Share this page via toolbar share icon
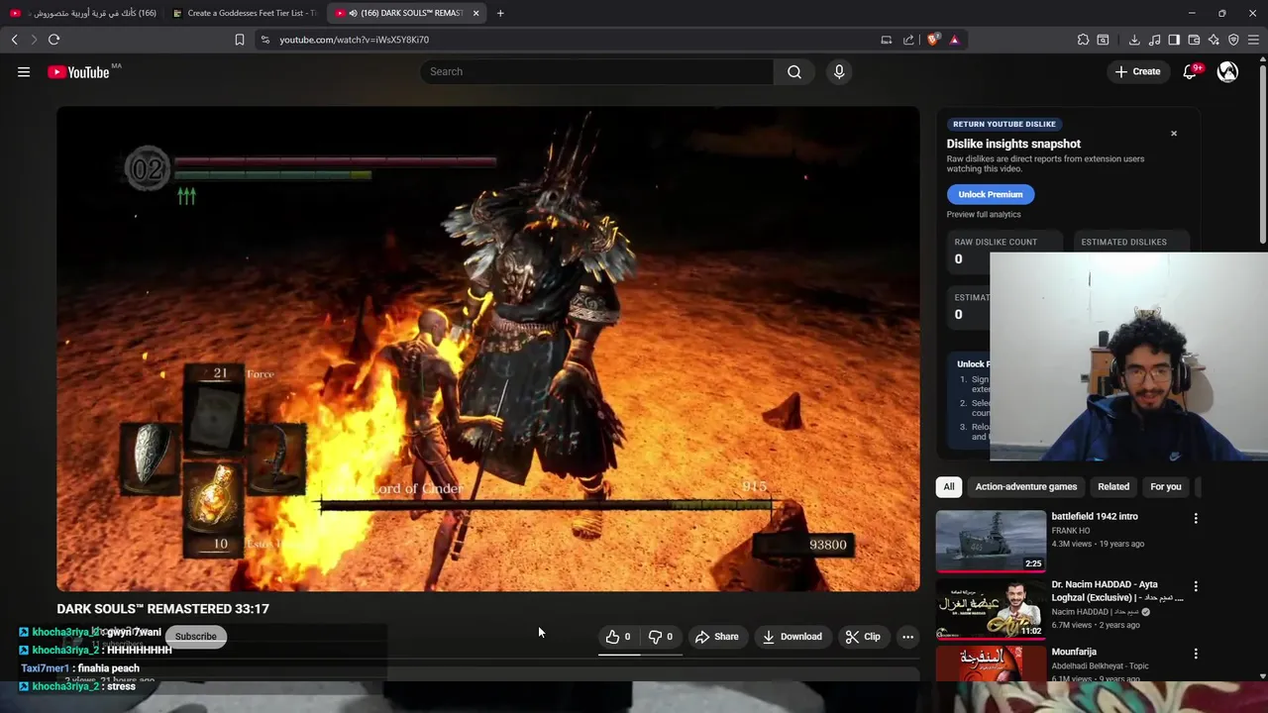This screenshot has width=1268, height=713. pos(908,40)
